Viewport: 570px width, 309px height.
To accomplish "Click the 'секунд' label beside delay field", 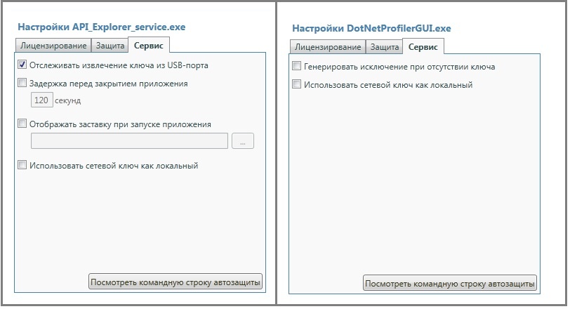I will pos(68,100).
